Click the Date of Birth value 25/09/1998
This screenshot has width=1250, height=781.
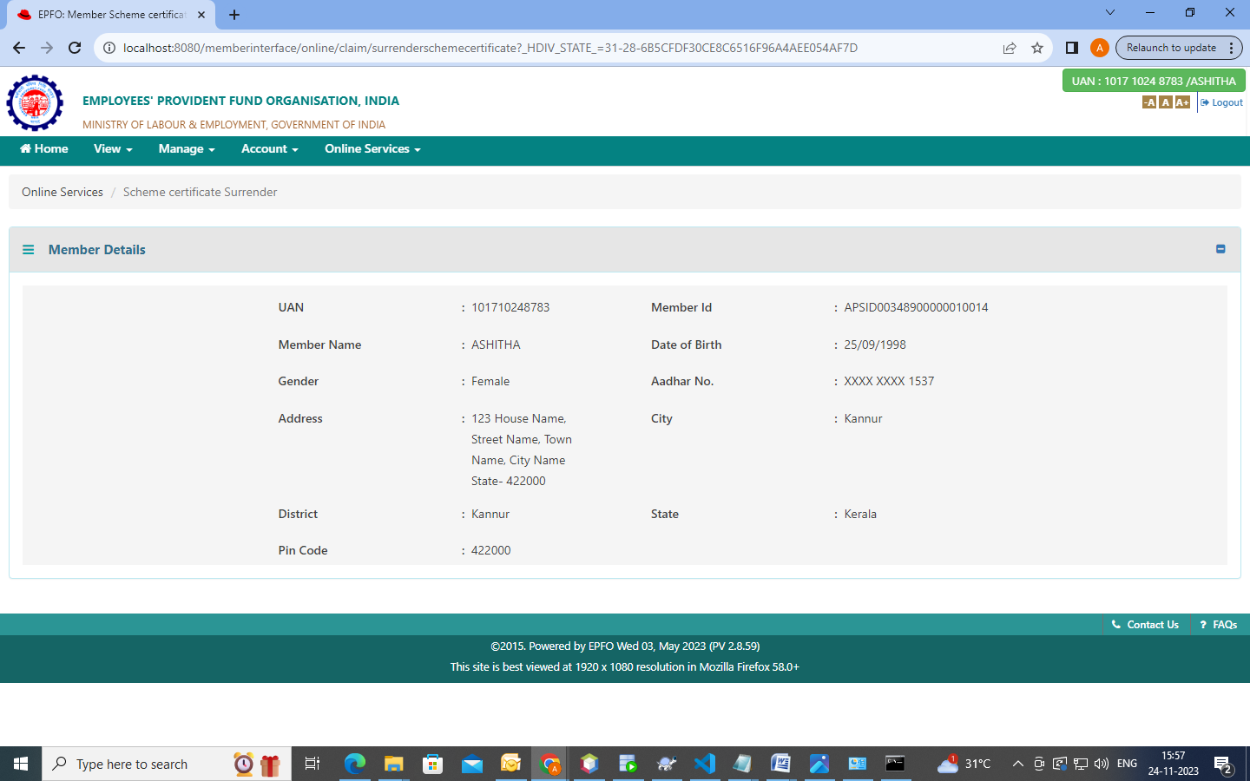coord(875,345)
